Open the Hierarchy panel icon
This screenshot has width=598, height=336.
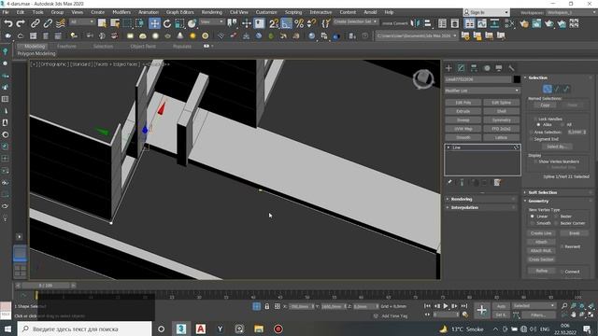[474, 68]
